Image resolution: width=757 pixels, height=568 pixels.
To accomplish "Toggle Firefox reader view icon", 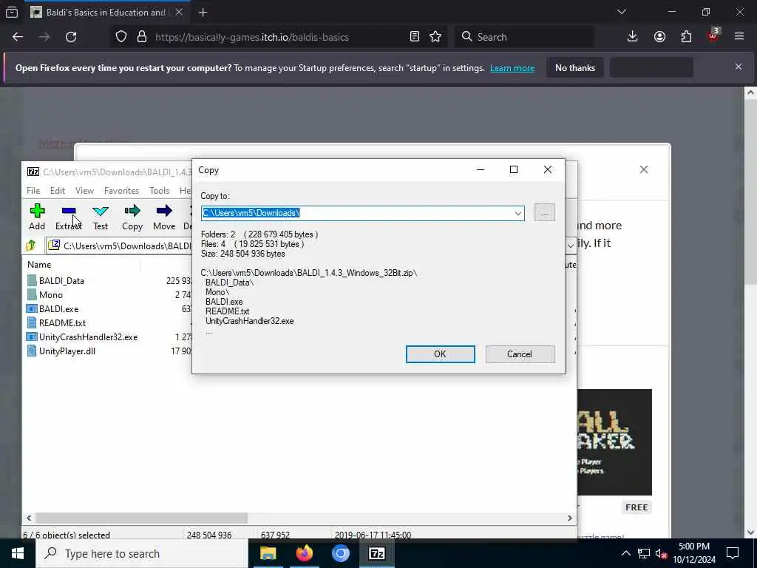I will point(414,37).
